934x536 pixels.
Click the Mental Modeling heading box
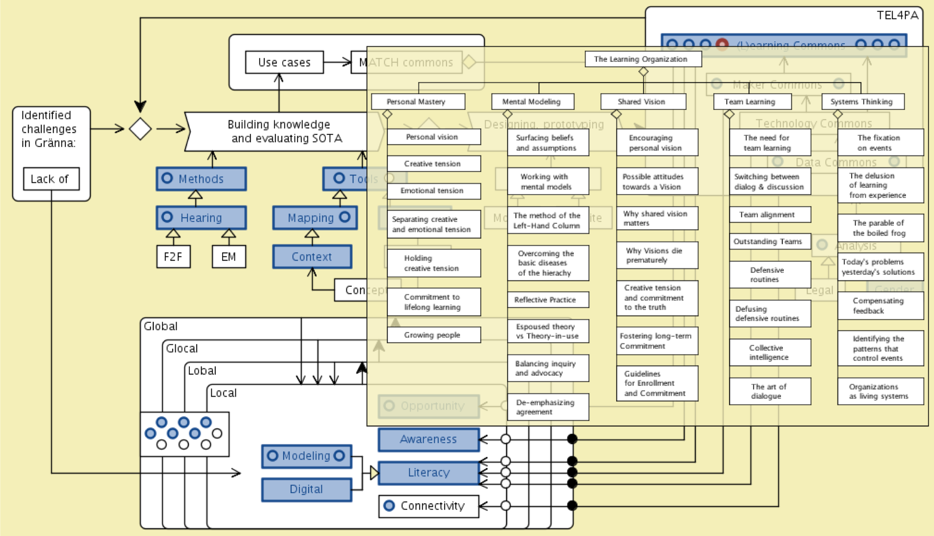point(532,102)
